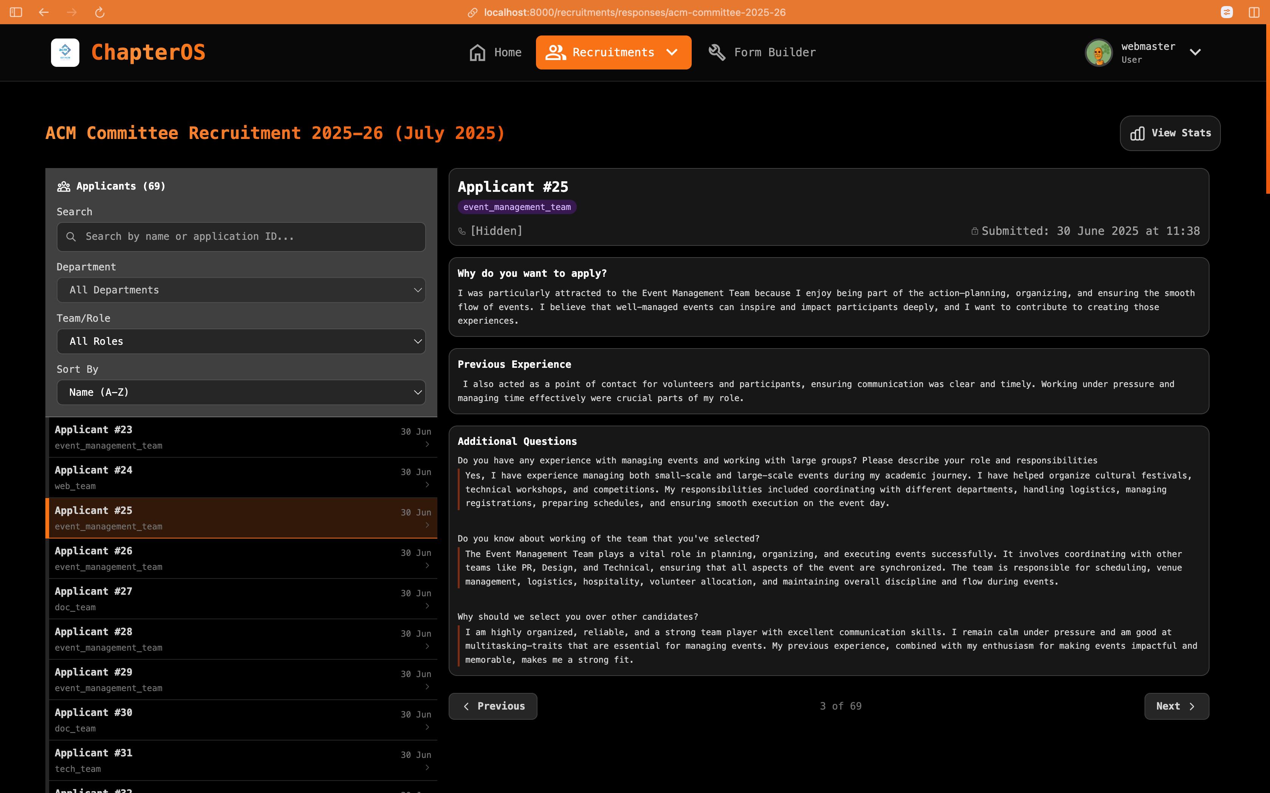Screen dimensions: 1270x793
Task: Open Applicant #26 from the list
Action: [x=242, y=558]
